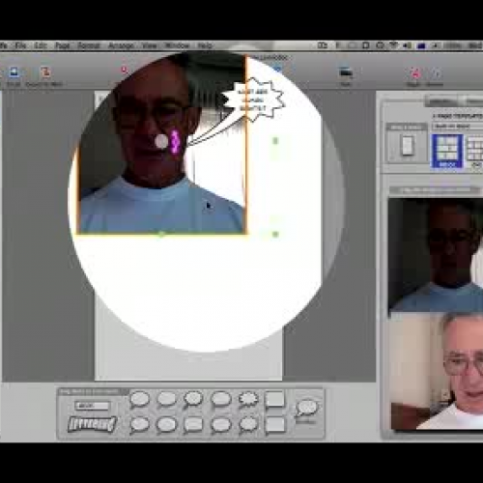The width and height of the screenshot is (483, 483).
Task: Click the live webcam preview of the man with glasses
Action: 437,371
